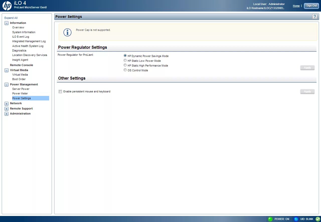Expand the Network tree section
Screen dimensions: 321x222
pos(7,103)
